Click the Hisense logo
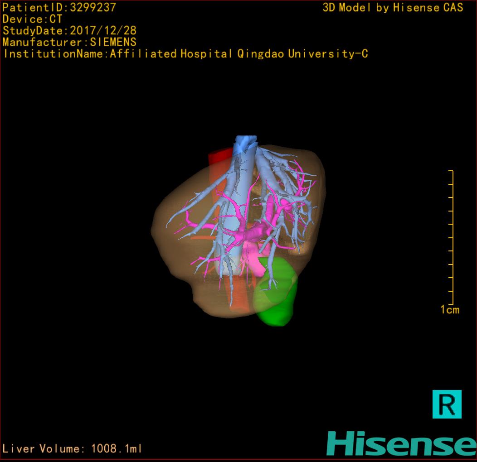This screenshot has height=462, width=477. click(x=401, y=443)
